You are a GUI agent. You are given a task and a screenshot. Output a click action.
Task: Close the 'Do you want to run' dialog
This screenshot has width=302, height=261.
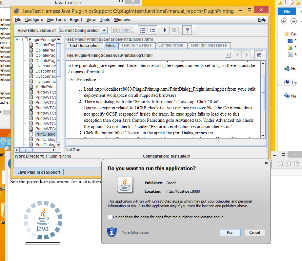point(266,163)
